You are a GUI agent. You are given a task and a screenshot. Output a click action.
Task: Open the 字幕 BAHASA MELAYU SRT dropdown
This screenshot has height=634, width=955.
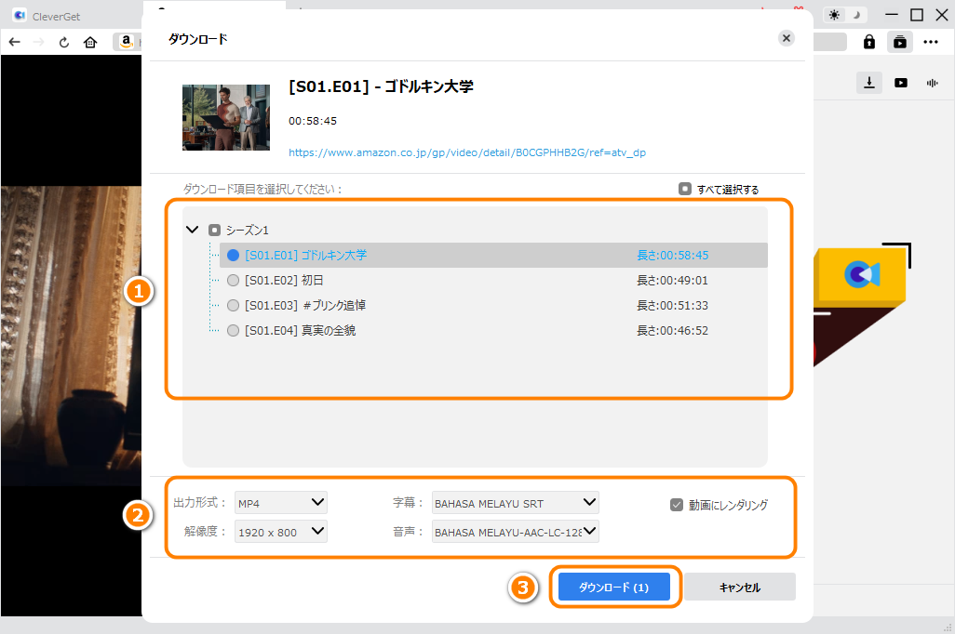(516, 503)
